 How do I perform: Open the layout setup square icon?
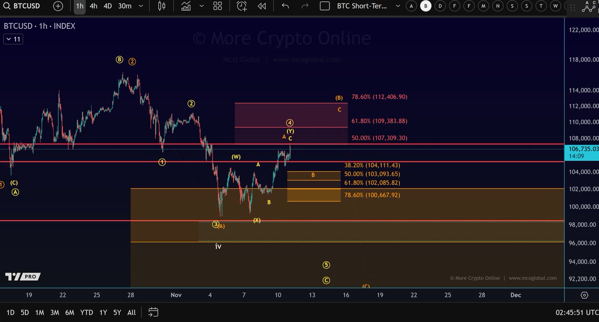pos(325,6)
